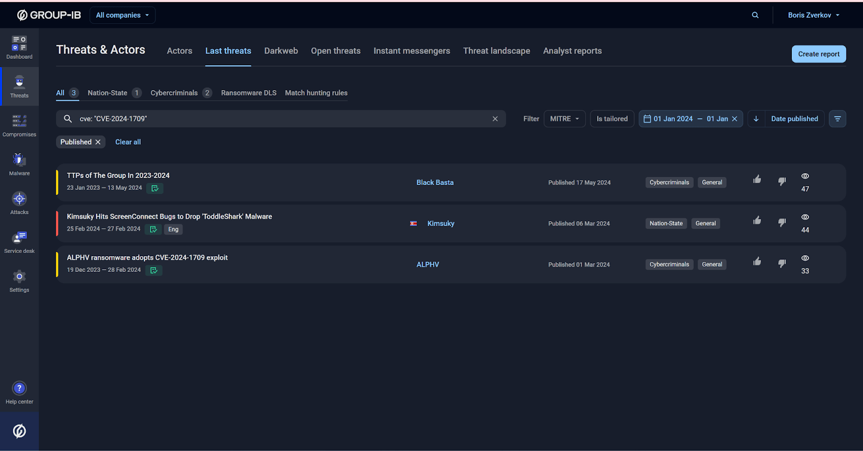Open the Service desk sidebar section
This screenshot has height=451, width=863.
pyautogui.click(x=19, y=242)
